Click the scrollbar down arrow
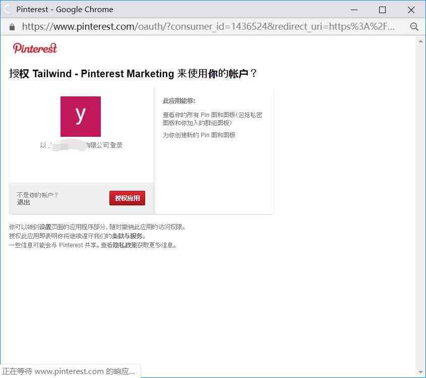The image size is (426, 378). [x=420, y=372]
